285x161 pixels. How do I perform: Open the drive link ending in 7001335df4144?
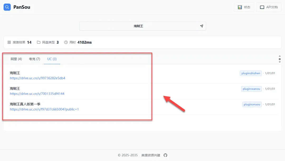[x=37, y=94]
